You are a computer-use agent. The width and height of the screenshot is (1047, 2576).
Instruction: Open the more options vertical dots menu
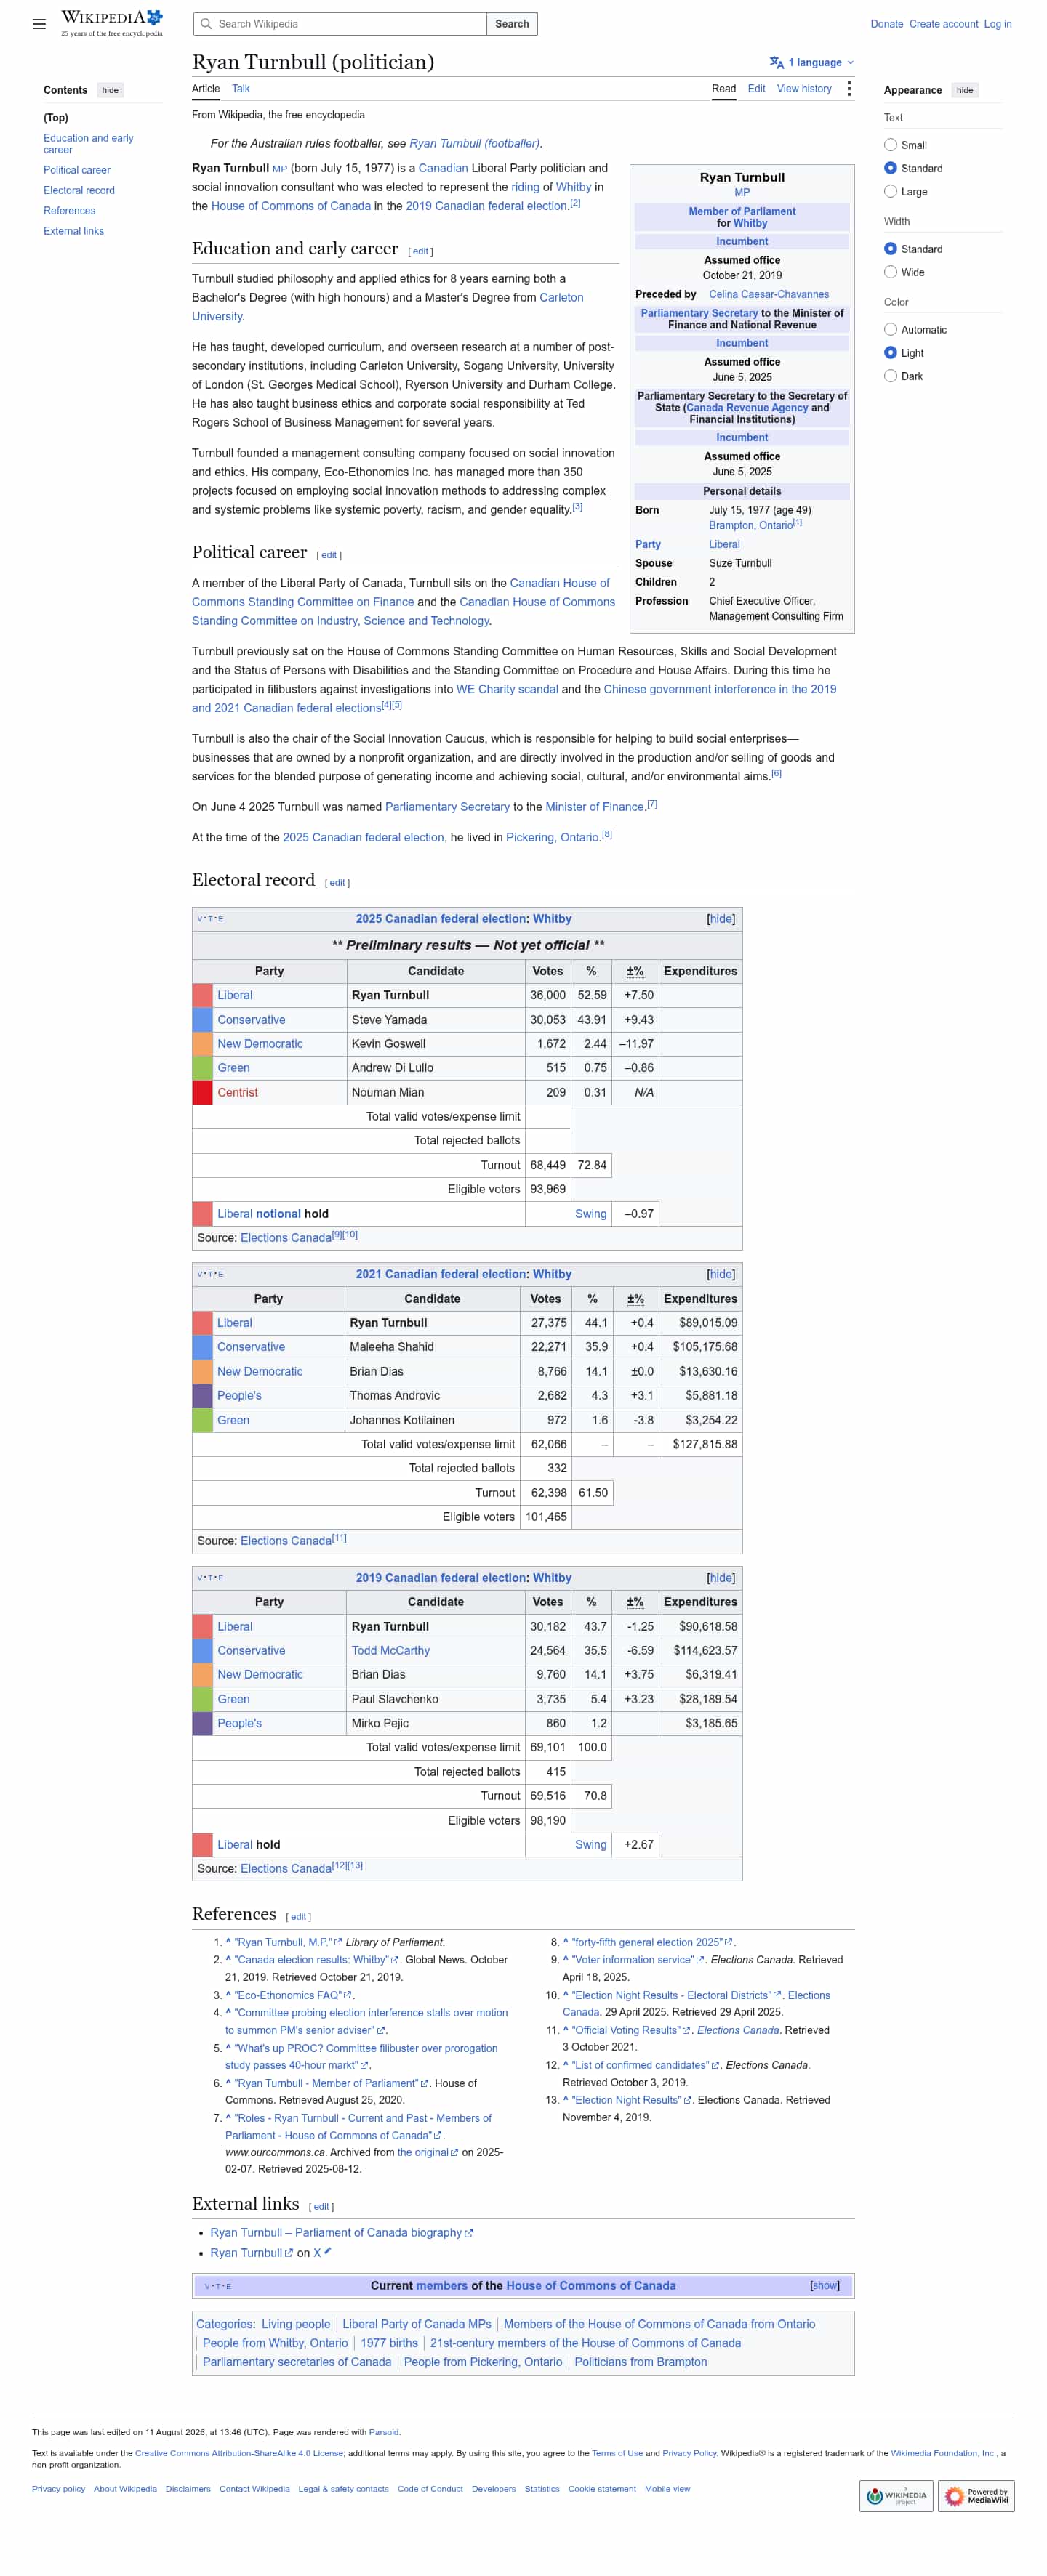click(849, 89)
